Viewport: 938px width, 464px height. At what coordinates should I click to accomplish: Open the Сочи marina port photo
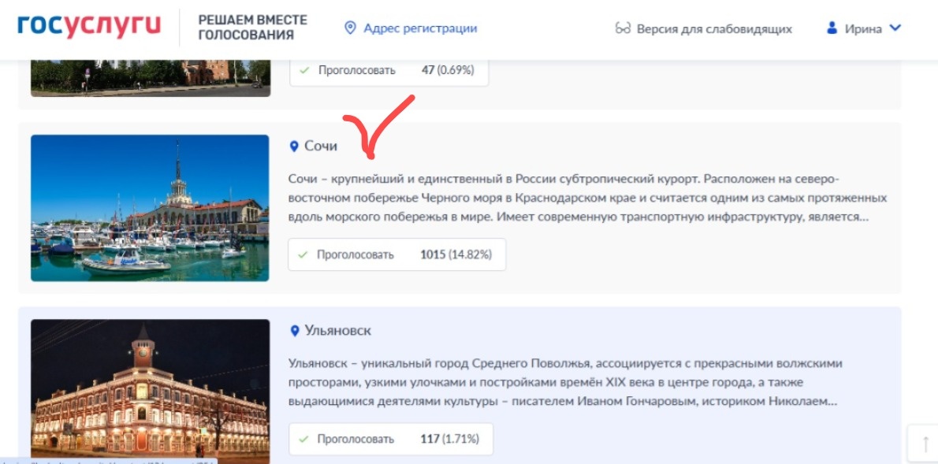(150, 207)
